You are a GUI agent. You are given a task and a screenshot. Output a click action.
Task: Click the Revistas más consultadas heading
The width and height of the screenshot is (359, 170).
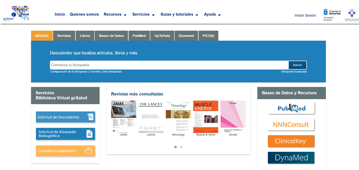pyautogui.click(x=137, y=94)
